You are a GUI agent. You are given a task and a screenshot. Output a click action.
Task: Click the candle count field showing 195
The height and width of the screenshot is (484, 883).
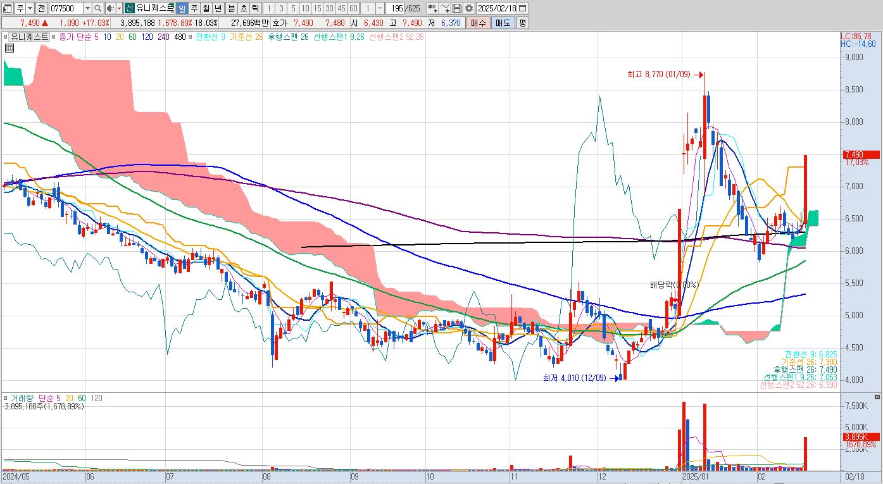click(395, 8)
